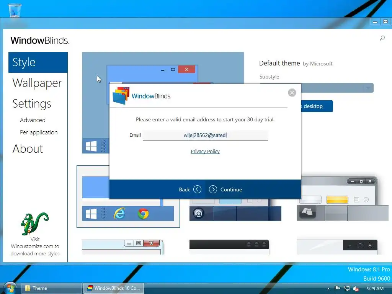Screen dimensions: 392x294
Task: Open the Wallpaper section
Action: [37, 83]
